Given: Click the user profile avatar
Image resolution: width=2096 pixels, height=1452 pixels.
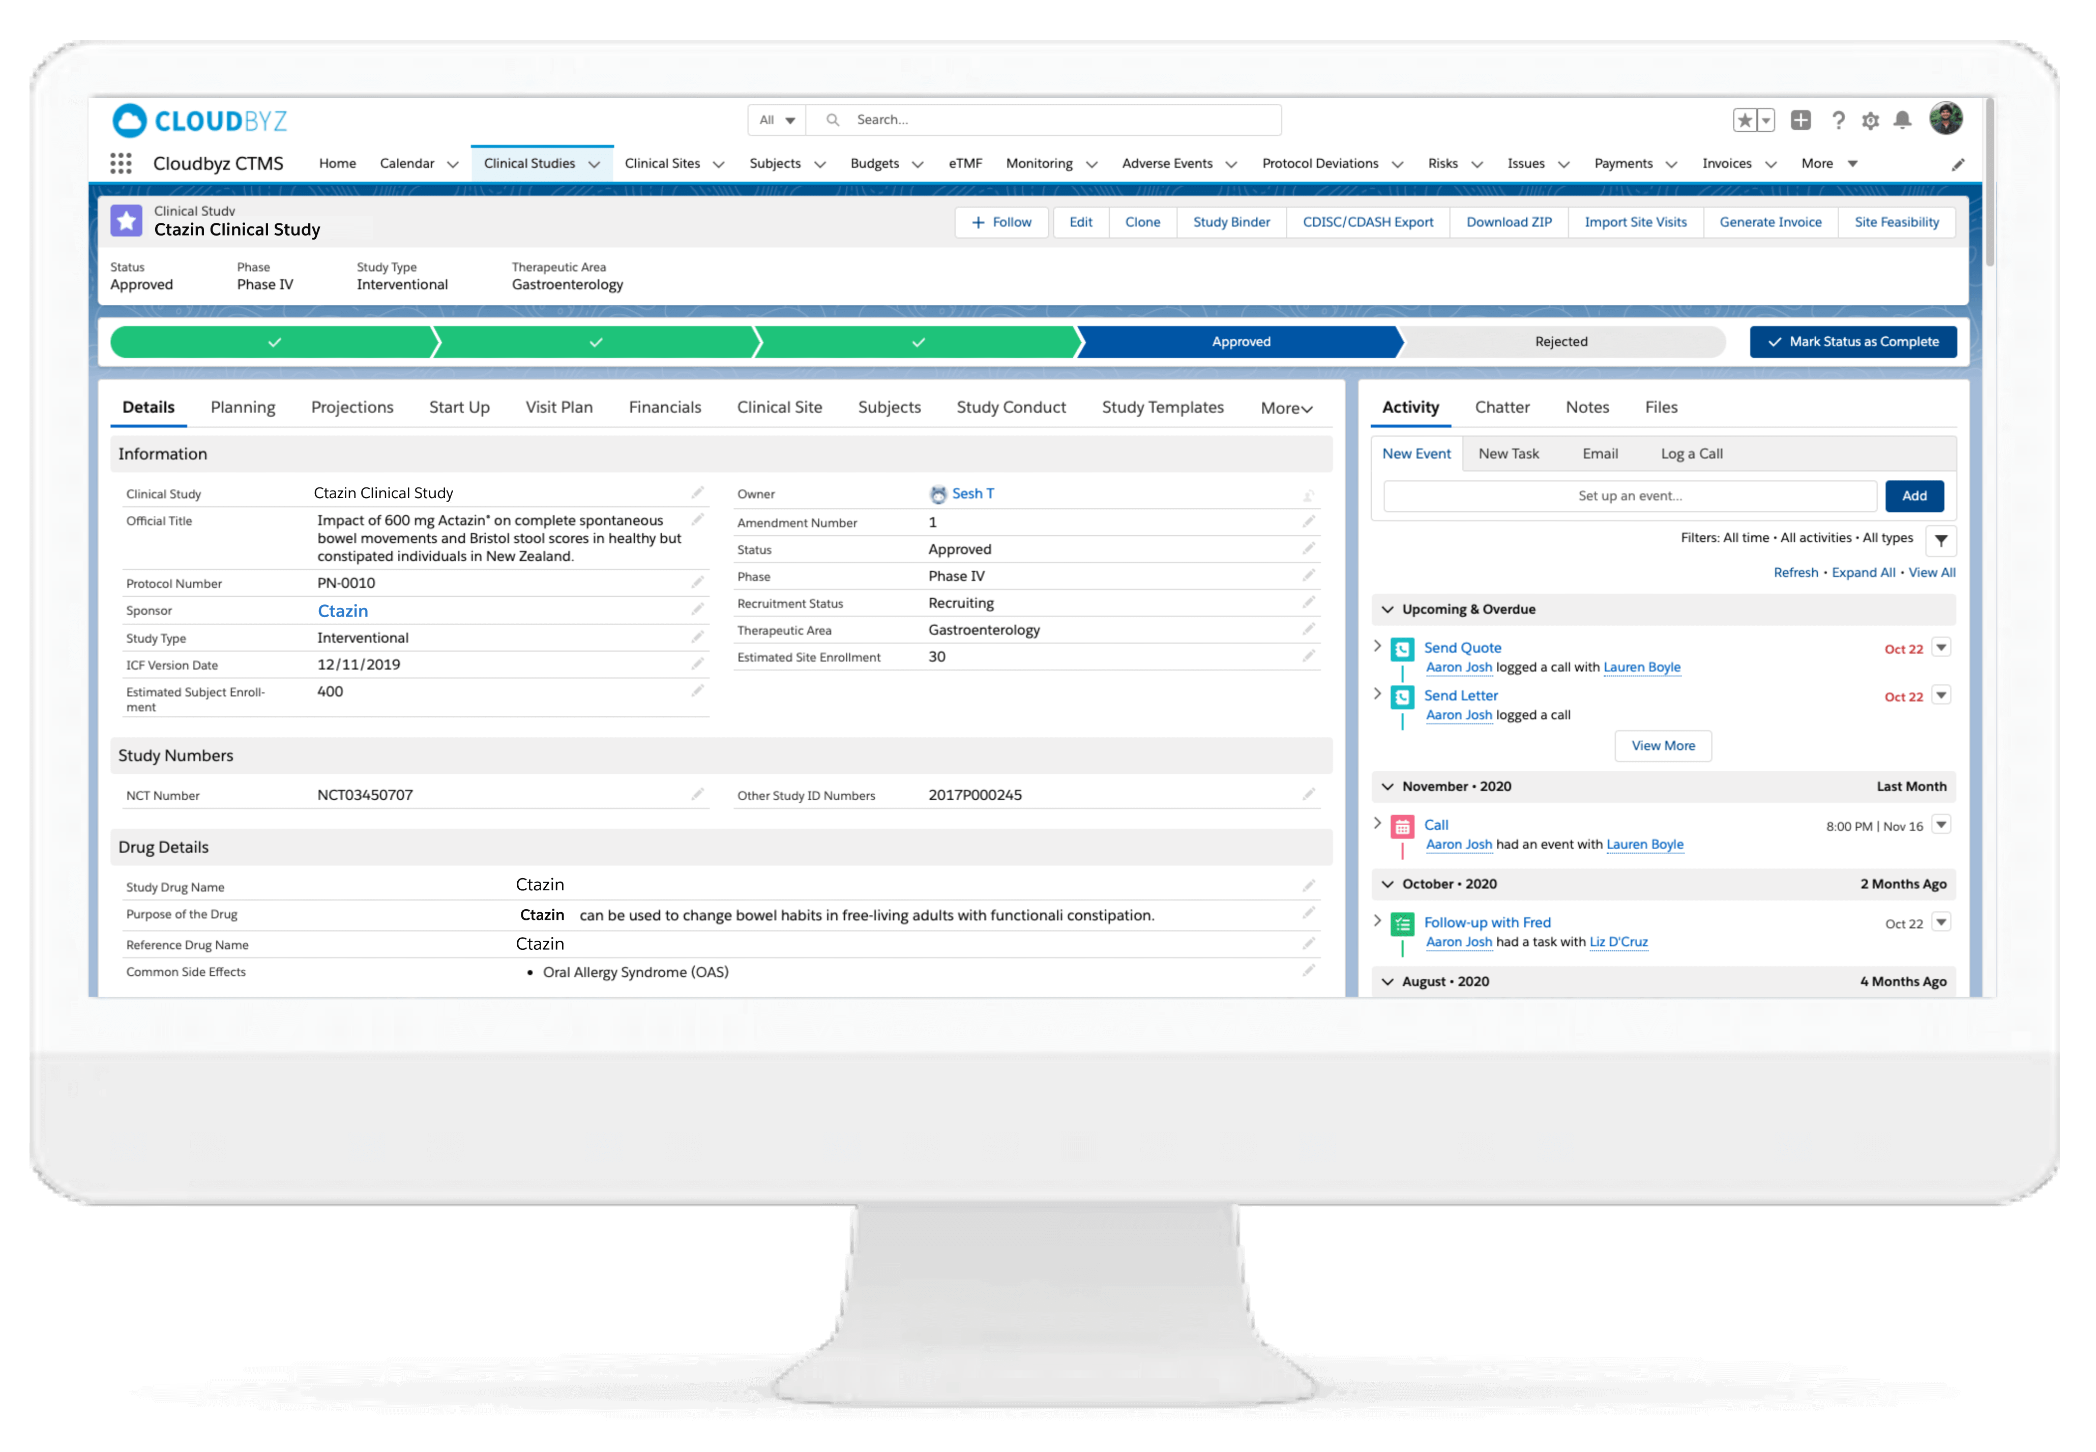Looking at the screenshot, I should click(x=1945, y=118).
